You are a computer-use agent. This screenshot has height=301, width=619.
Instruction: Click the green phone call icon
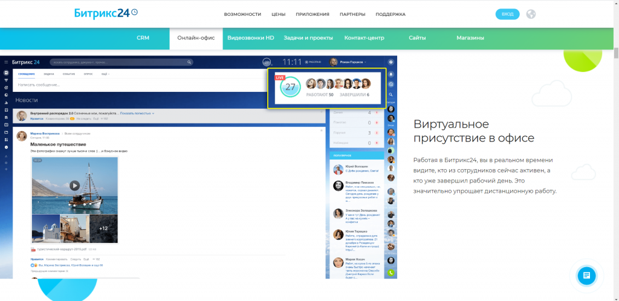391,272
